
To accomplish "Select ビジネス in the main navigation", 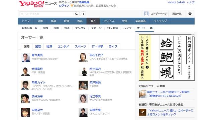I will tap(109, 21).
